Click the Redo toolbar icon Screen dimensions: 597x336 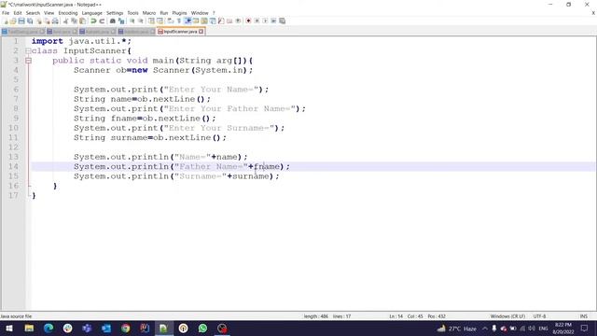pos(102,21)
